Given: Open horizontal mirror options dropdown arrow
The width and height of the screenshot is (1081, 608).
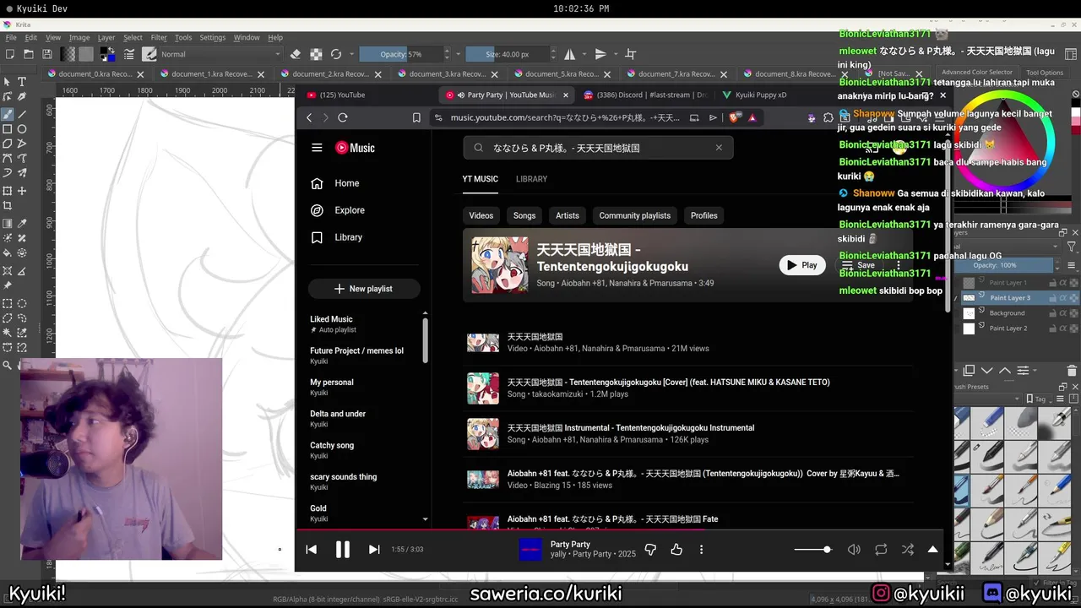Looking at the screenshot, I should point(584,54).
